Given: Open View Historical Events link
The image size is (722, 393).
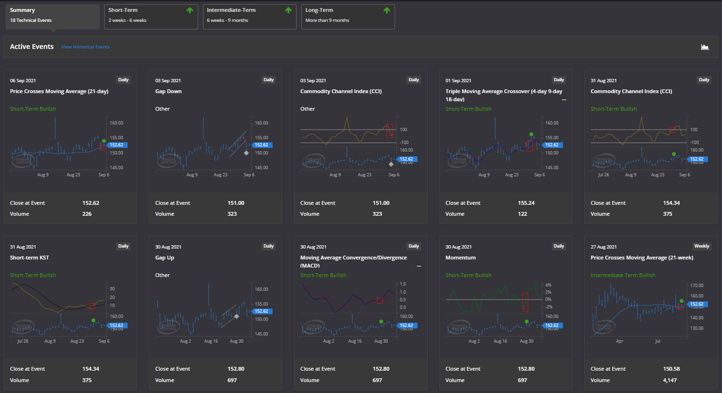Looking at the screenshot, I should click(x=85, y=47).
